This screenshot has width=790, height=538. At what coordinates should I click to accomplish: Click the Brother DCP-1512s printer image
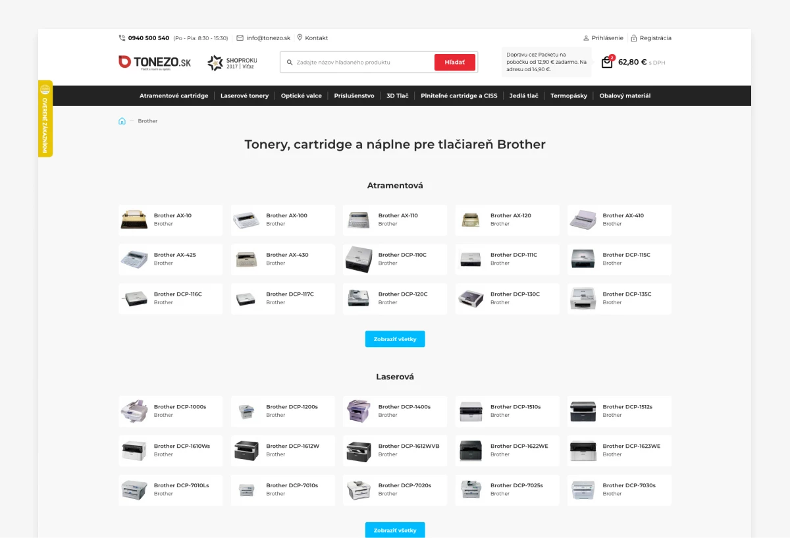(583, 411)
